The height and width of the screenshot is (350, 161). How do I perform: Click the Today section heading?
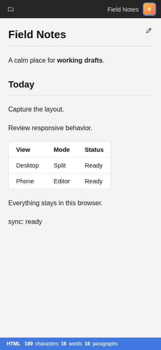(21, 84)
